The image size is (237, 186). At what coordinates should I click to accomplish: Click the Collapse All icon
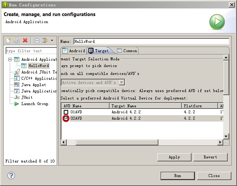click(x=37, y=40)
